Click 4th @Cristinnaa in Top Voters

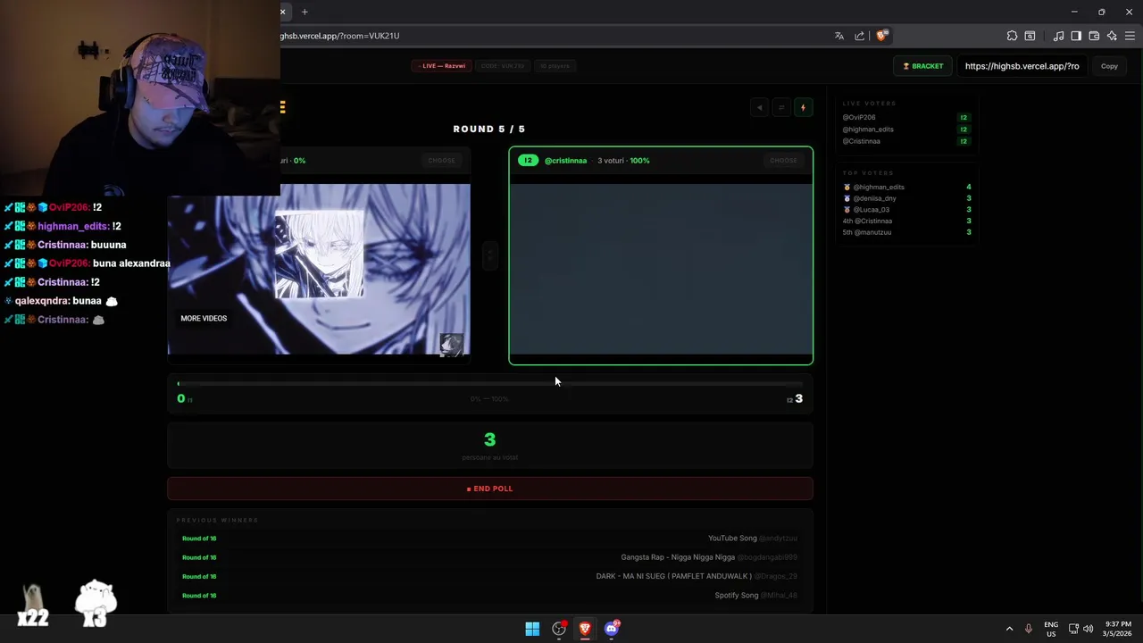pyautogui.click(x=867, y=221)
